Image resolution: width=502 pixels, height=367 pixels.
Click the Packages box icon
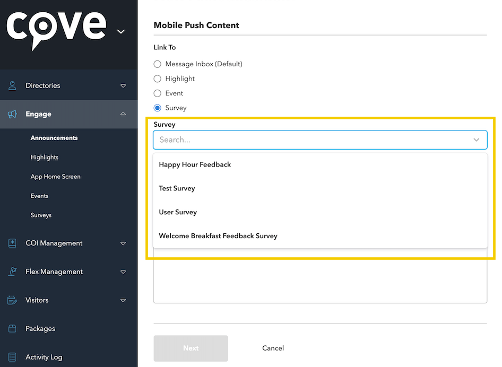(12, 329)
